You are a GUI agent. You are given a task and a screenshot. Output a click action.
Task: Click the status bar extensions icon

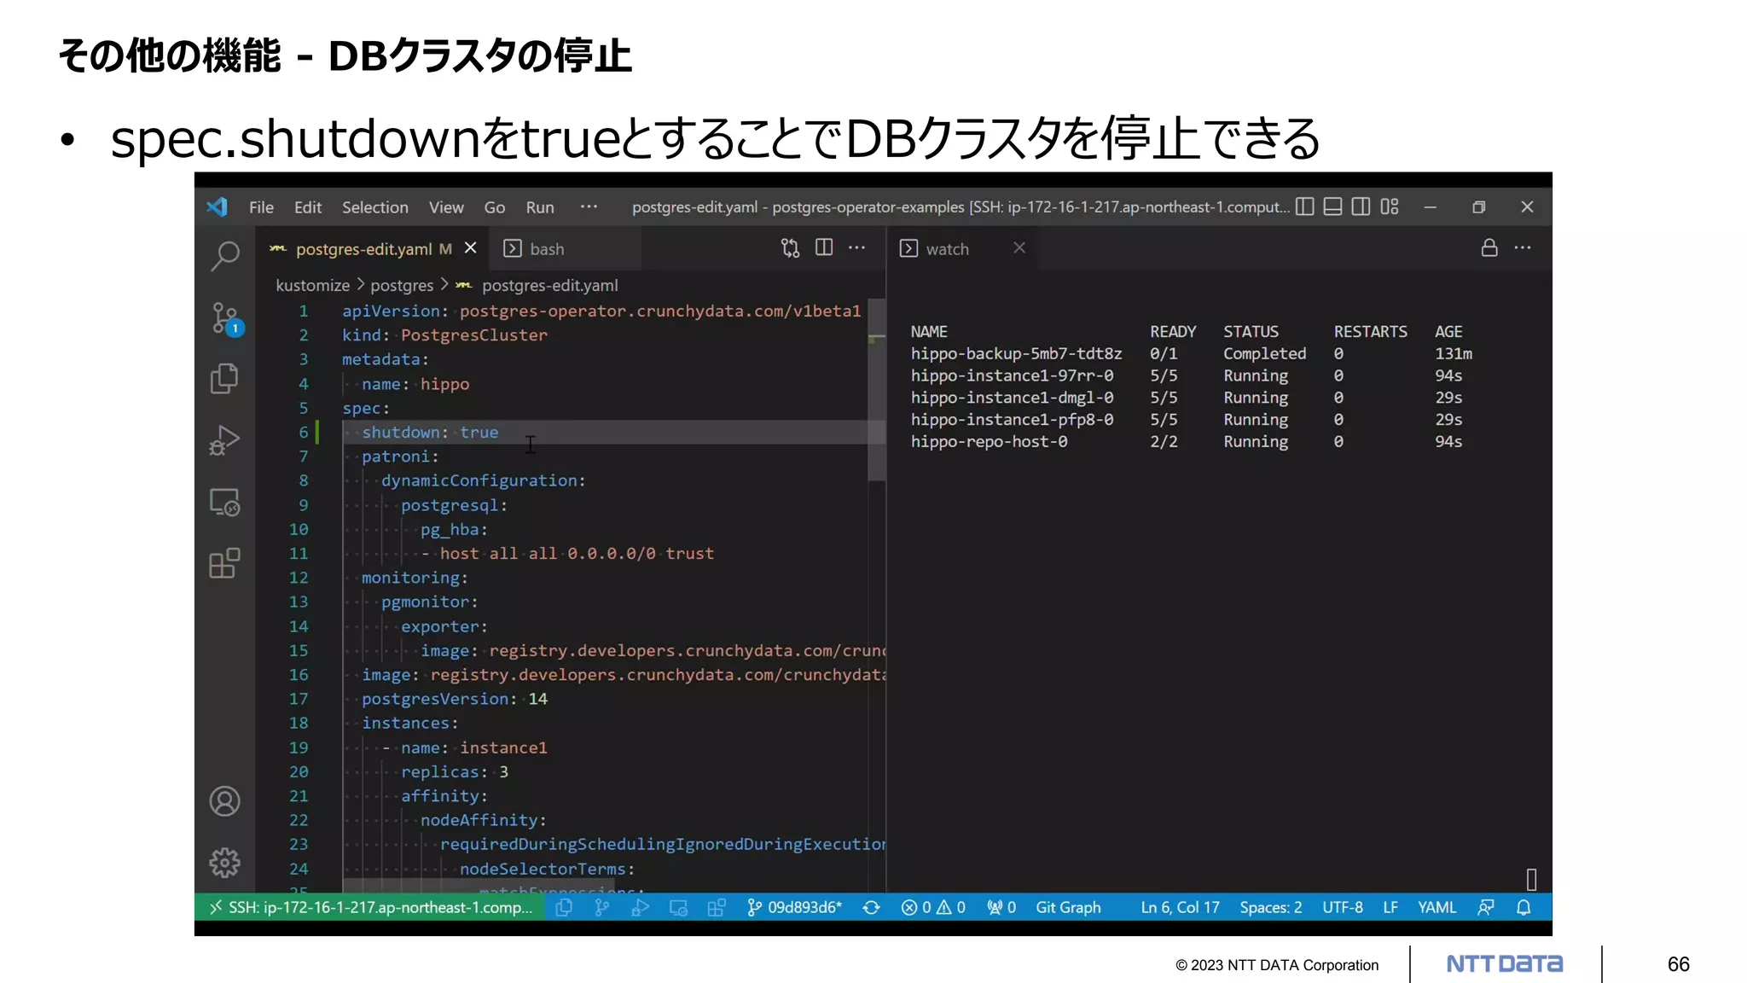click(x=717, y=908)
